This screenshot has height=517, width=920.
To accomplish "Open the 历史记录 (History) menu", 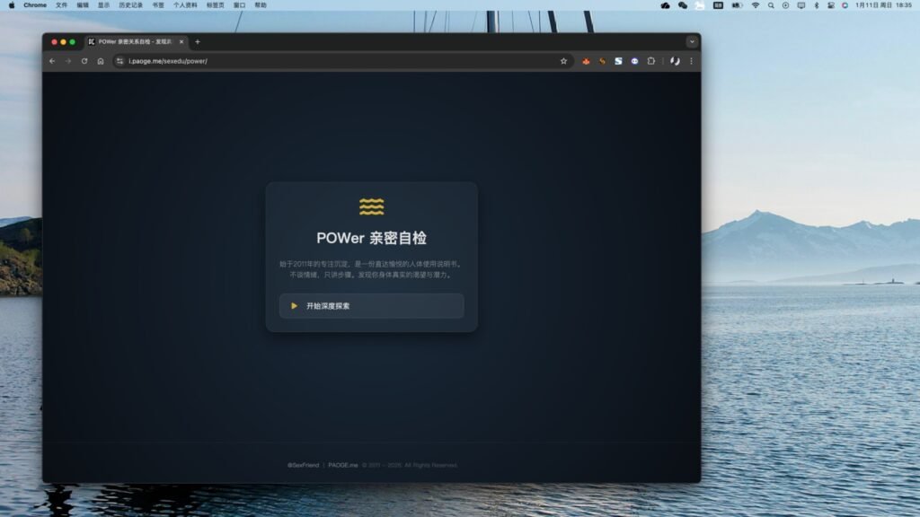I will point(131,5).
